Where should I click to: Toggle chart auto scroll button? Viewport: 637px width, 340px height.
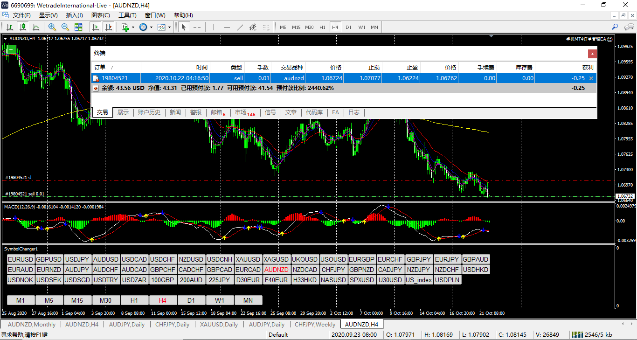96,27
